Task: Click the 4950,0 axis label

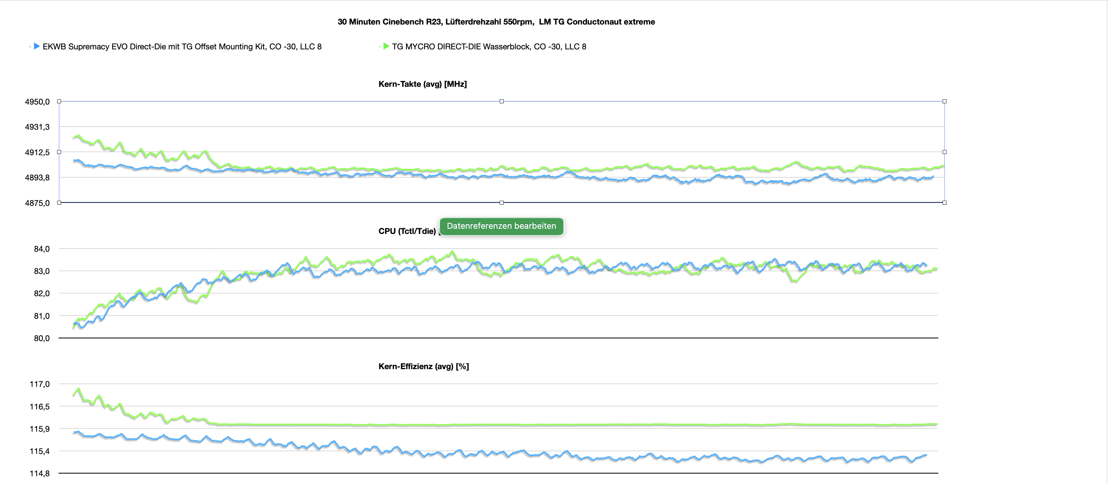Action: tap(37, 102)
